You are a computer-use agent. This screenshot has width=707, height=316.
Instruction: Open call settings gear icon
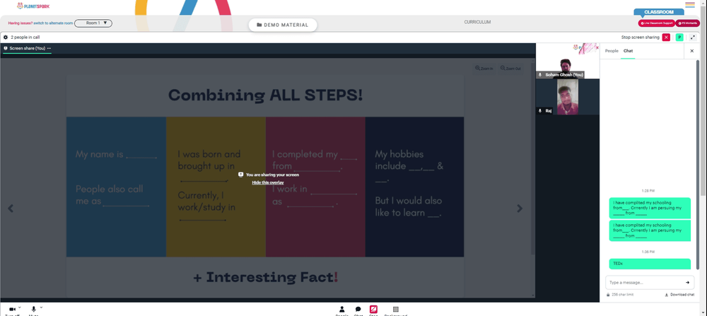(x=6, y=37)
